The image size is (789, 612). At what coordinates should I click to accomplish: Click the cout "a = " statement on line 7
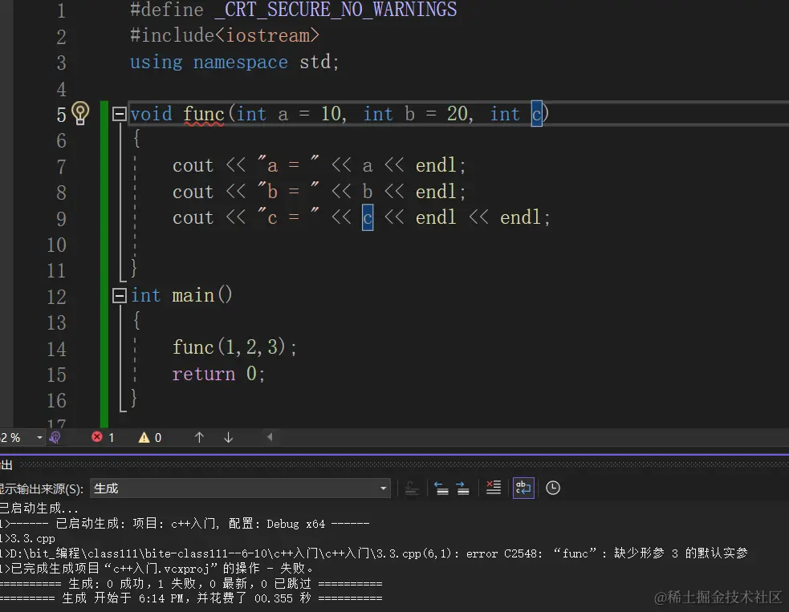tap(319, 165)
